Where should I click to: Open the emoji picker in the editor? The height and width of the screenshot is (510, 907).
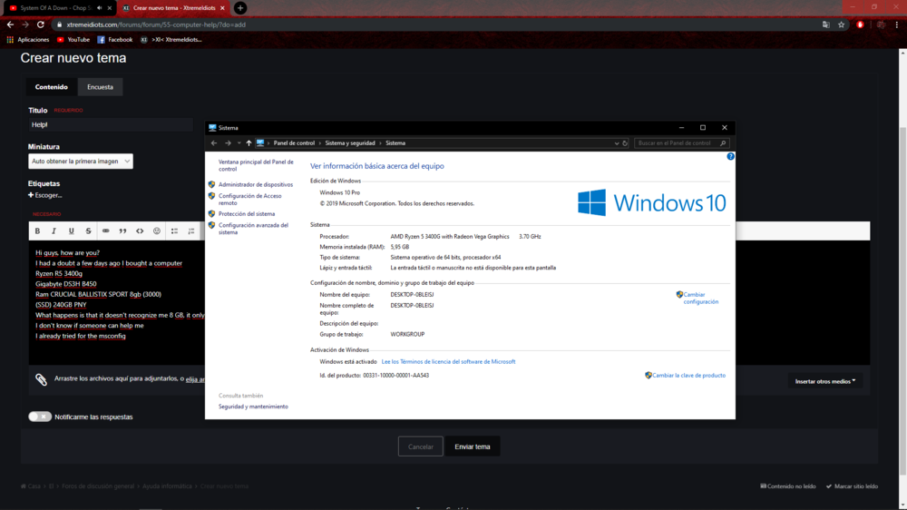[x=157, y=231]
